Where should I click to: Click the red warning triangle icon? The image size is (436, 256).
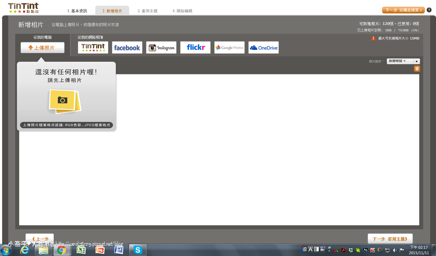373,38
